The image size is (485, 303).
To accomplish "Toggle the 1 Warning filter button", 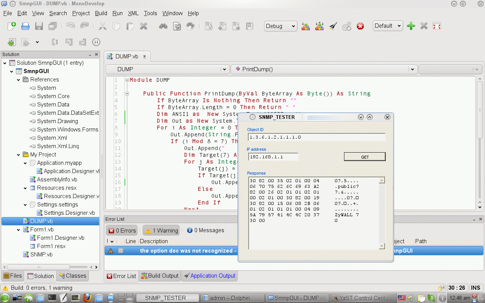I will click(x=161, y=230).
